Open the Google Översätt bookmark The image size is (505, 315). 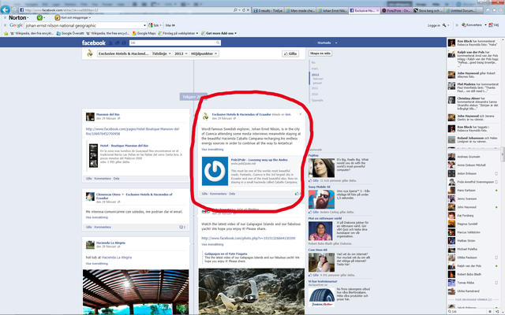70,33
